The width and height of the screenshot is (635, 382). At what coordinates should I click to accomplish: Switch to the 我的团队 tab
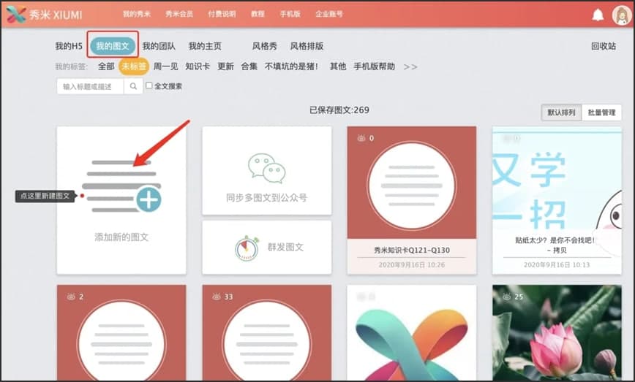pyautogui.click(x=159, y=46)
